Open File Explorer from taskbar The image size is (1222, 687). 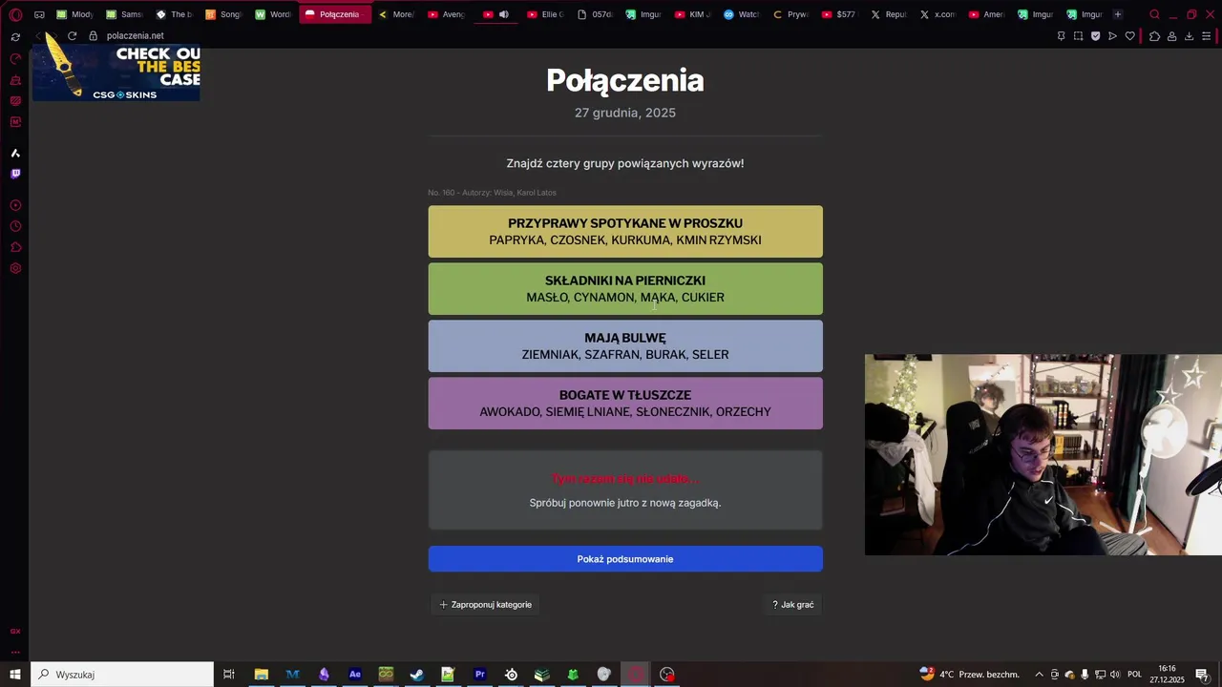pos(261,675)
